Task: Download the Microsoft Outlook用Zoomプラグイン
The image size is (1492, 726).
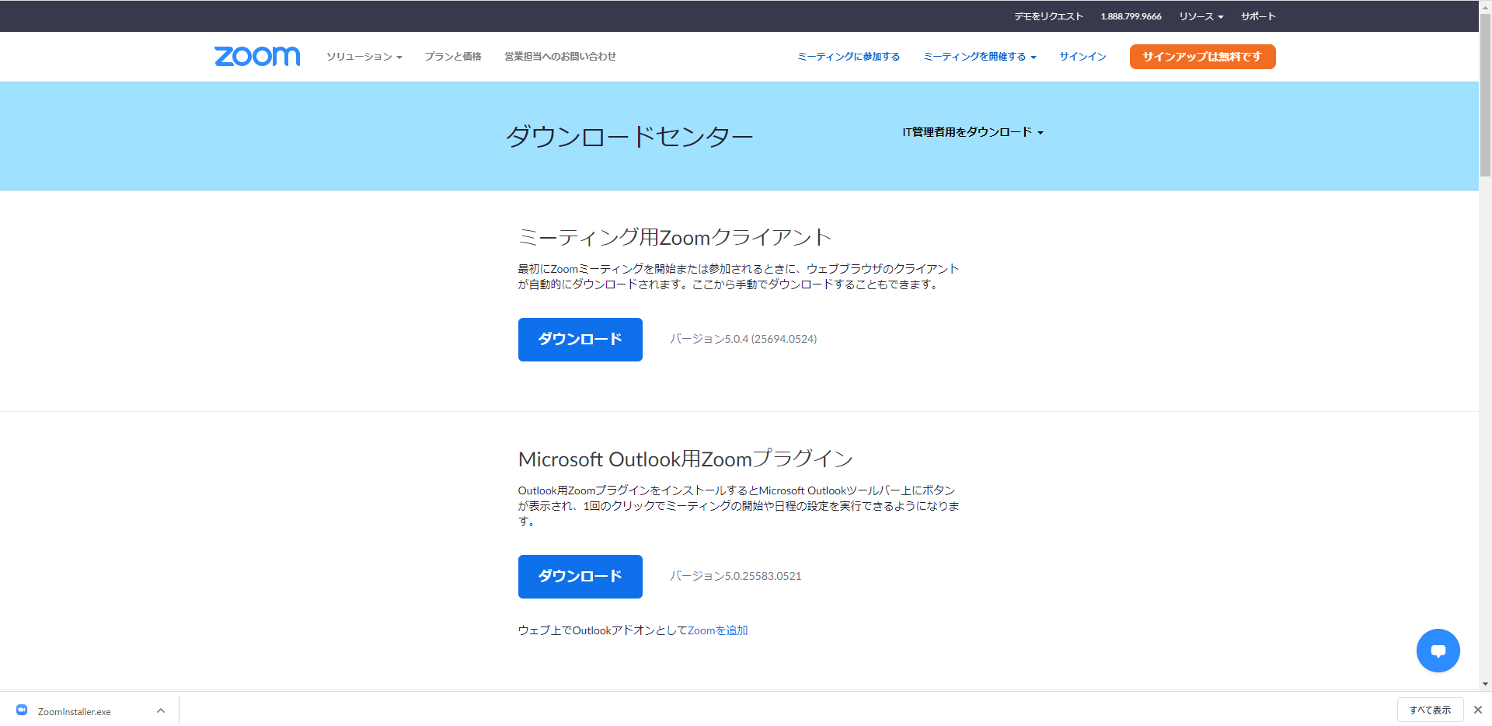Action: pos(580,577)
